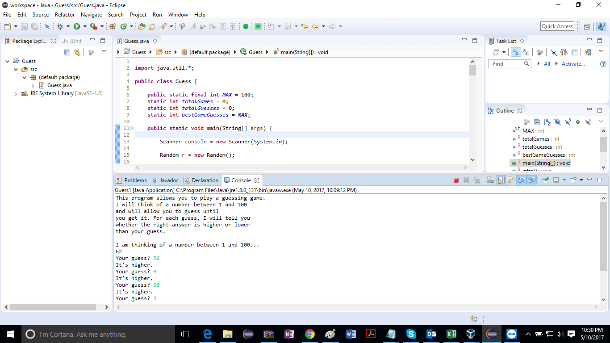The width and height of the screenshot is (610, 343).
Task: Open the Package Explorer view menu arrow
Action: click(x=104, y=52)
